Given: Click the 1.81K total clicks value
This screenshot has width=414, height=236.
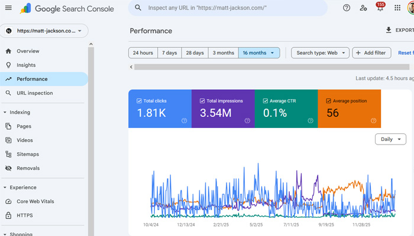Looking at the screenshot, I should pos(151,113).
